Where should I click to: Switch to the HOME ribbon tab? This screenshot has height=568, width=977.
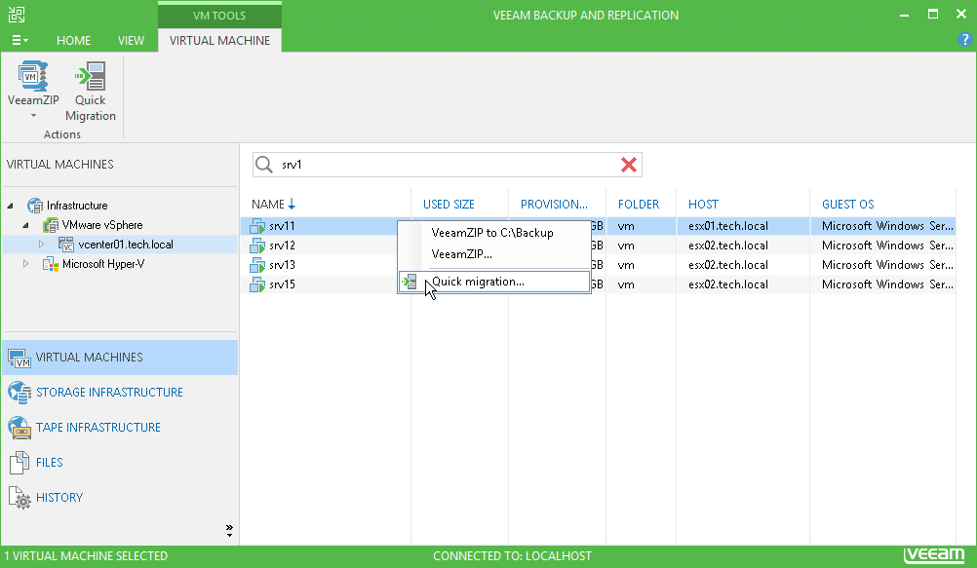click(x=73, y=41)
